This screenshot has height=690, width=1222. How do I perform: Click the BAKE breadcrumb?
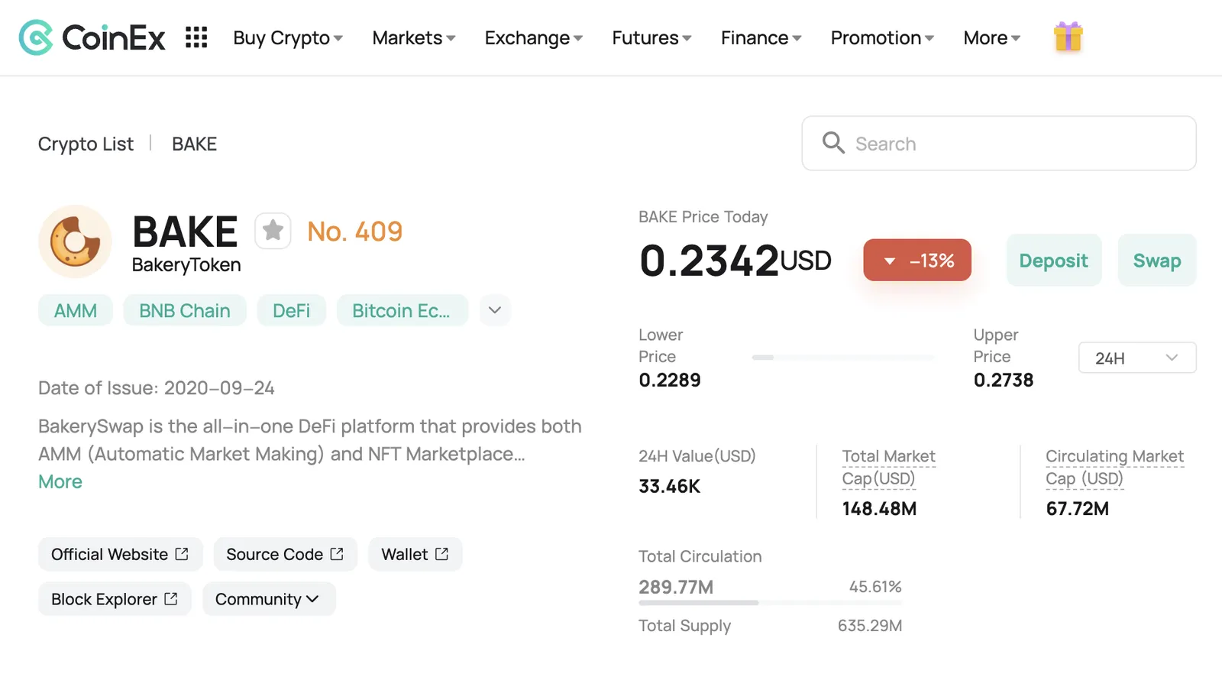(194, 144)
